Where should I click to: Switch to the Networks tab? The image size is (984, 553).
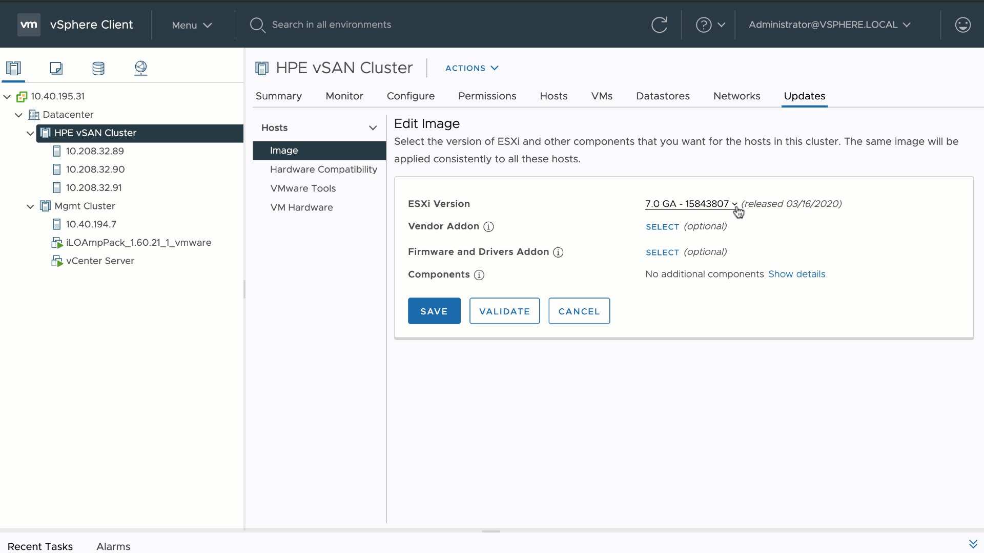click(x=736, y=96)
